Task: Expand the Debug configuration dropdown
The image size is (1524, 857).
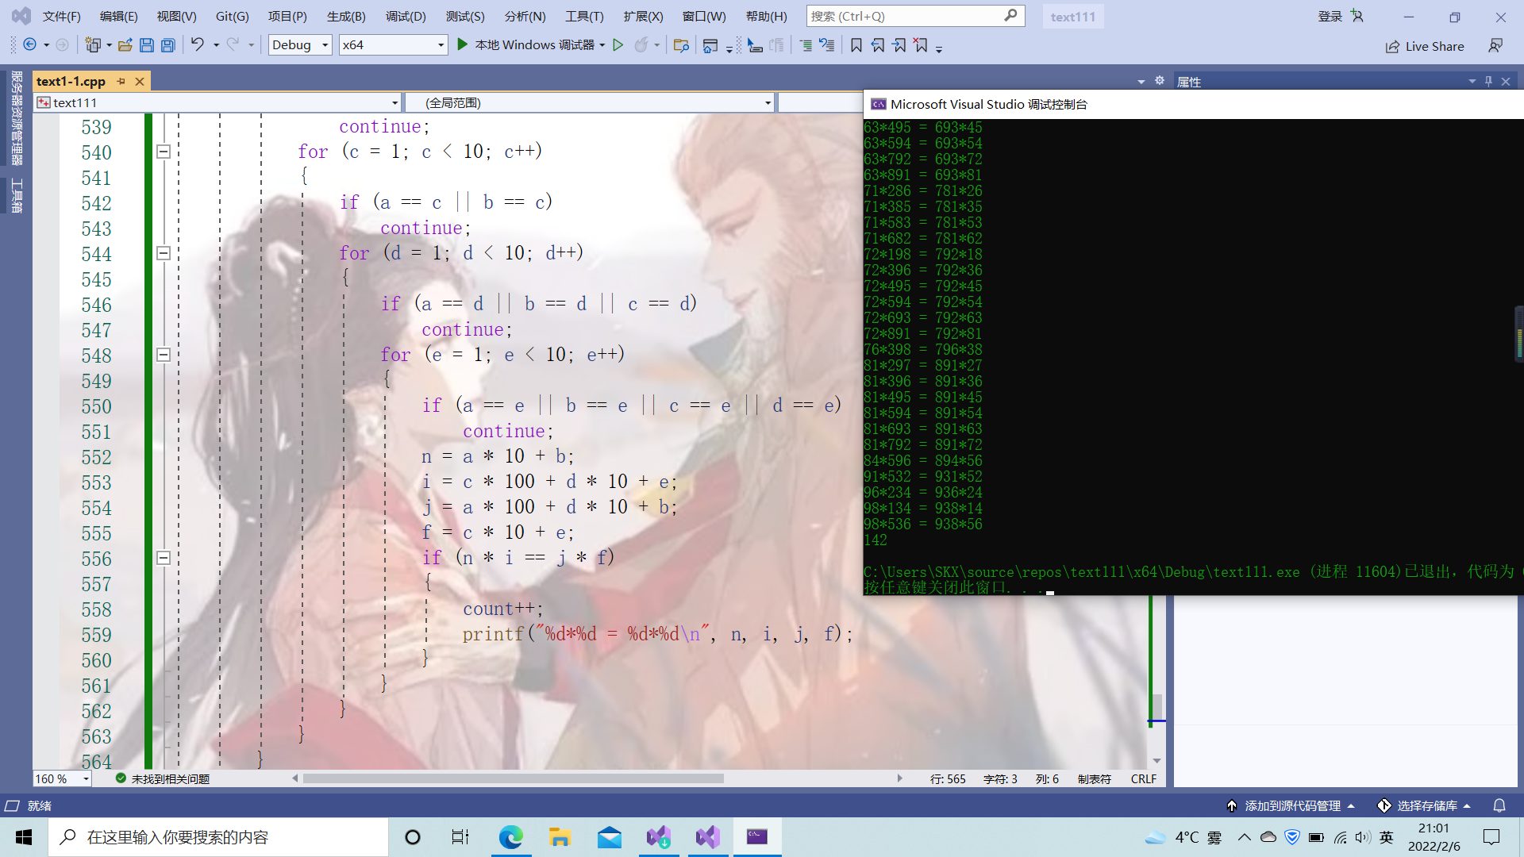Action: point(325,45)
